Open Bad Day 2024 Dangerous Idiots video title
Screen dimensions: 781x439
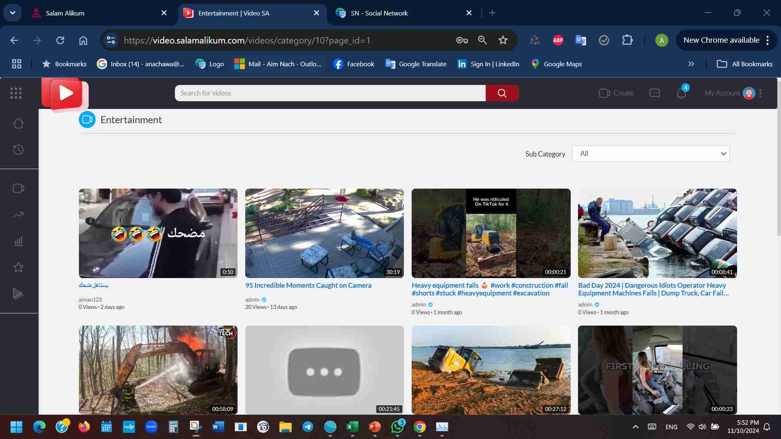(x=653, y=289)
